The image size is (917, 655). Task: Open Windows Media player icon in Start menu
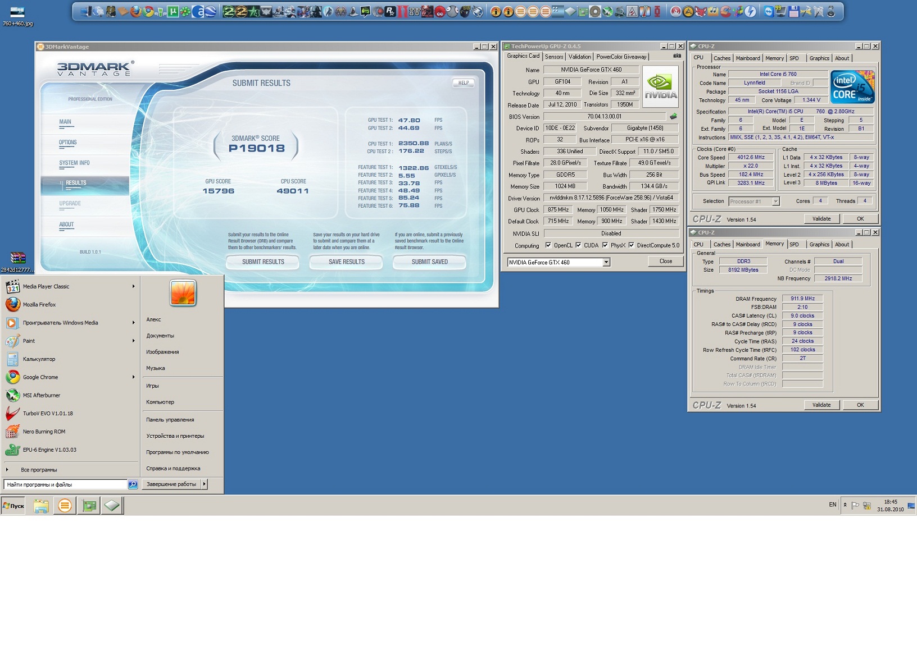tap(12, 323)
